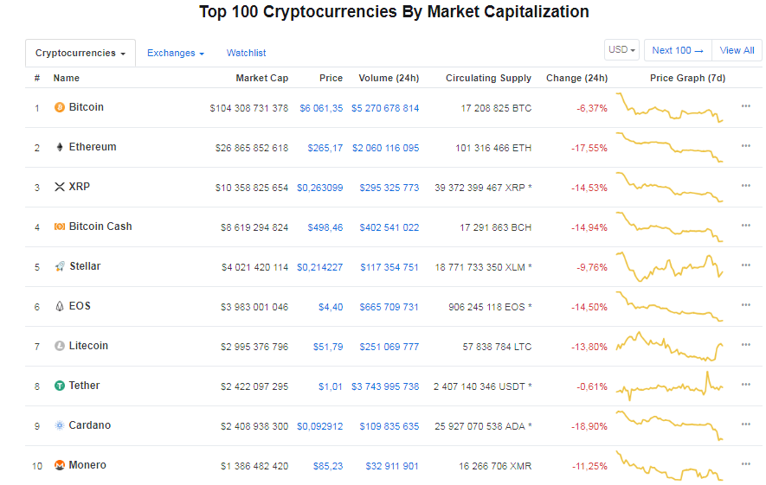
Task: Open the USD currency selector
Action: coord(621,50)
